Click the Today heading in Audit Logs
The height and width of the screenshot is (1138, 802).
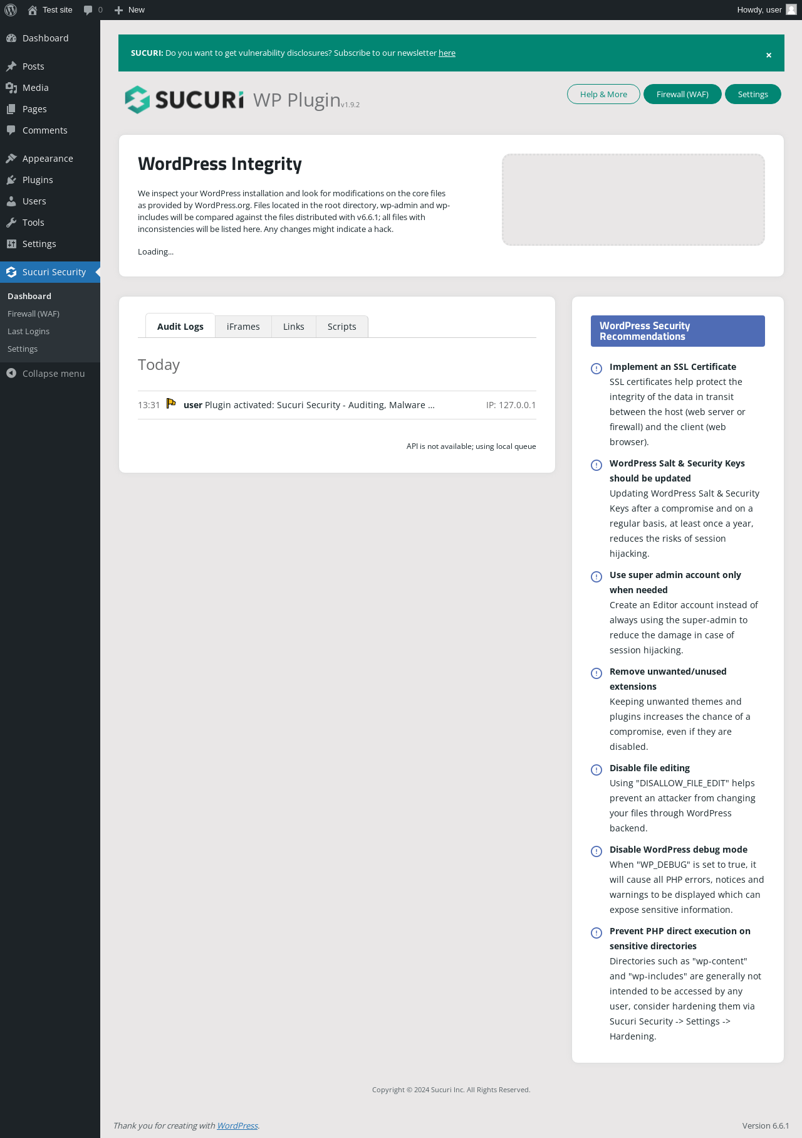(x=159, y=365)
